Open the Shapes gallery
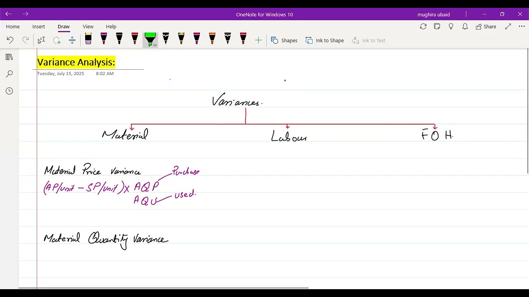Viewport: 529px width, 297px height. [x=284, y=40]
